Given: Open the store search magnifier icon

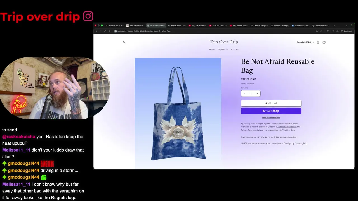Looking at the screenshot, I should (x=124, y=42).
